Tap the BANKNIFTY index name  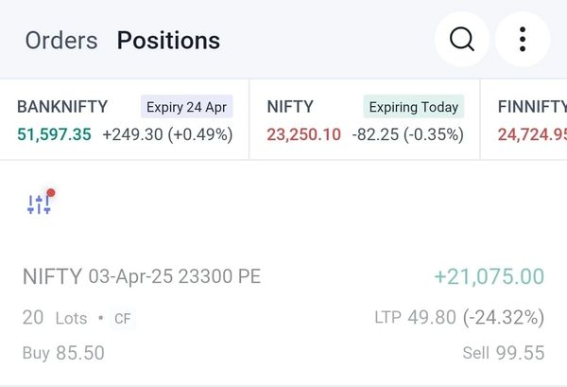coord(62,107)
